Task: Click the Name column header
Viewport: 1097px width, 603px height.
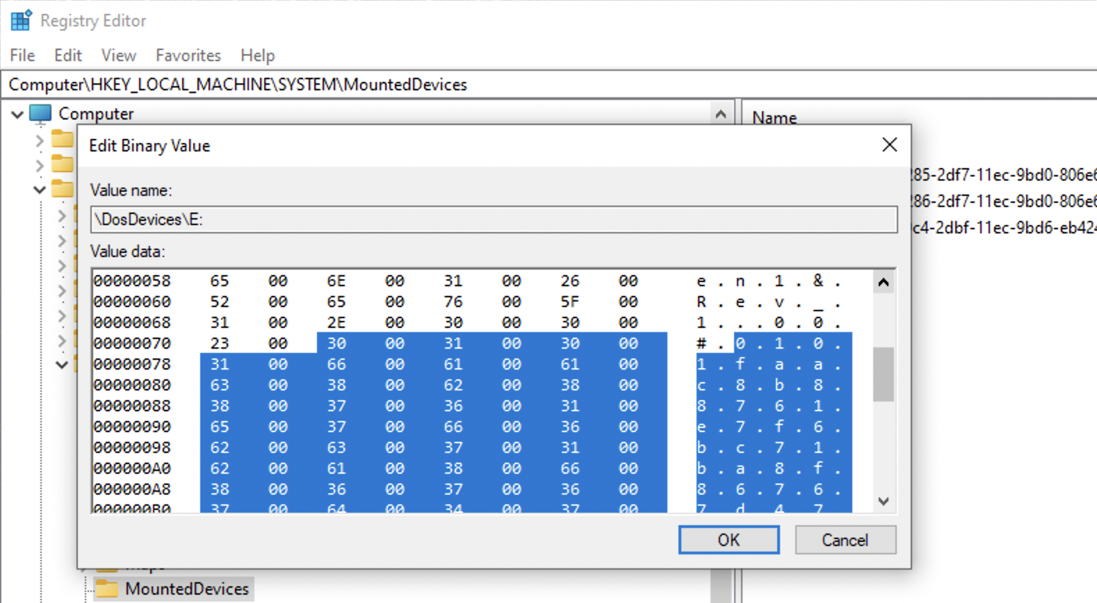Action: (774, 117)
